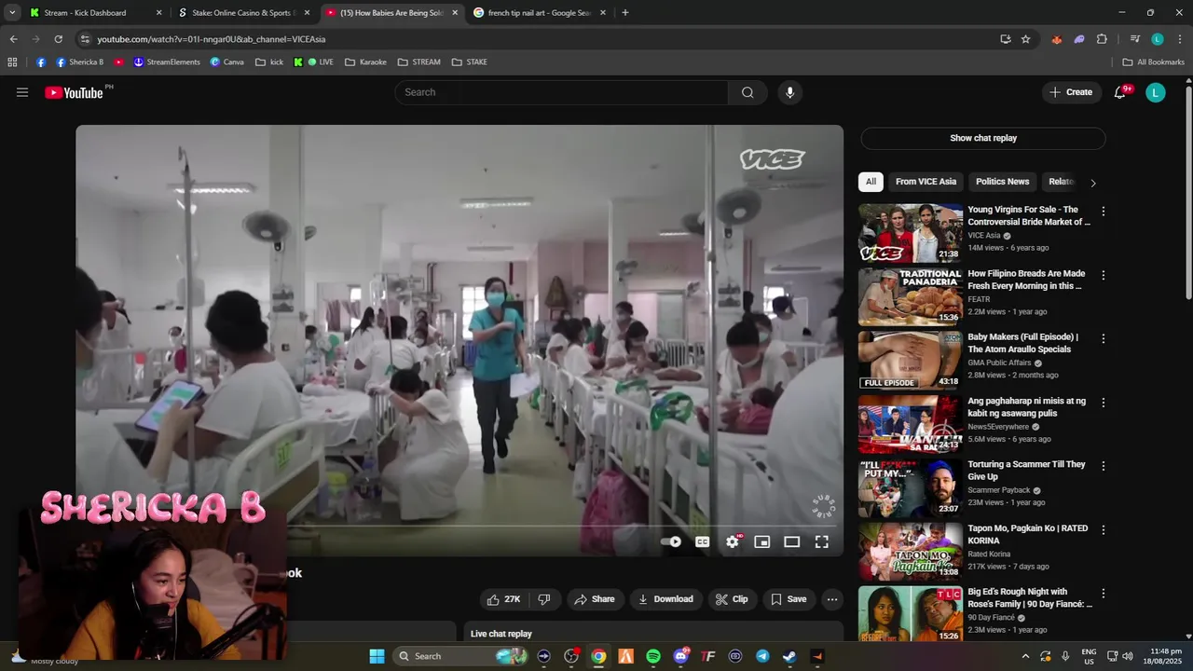Create a clip of the video
This screenshot has height=671, width=1193.
[732, 599]
